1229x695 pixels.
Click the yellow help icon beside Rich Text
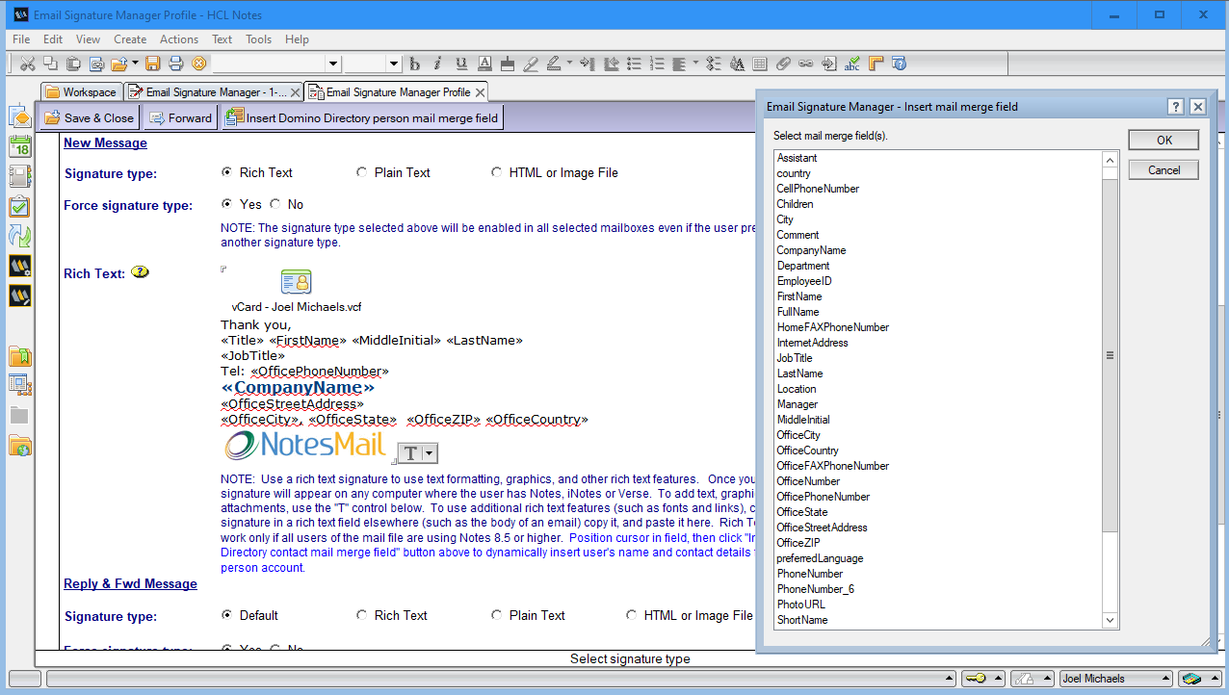tap(141, 272)
